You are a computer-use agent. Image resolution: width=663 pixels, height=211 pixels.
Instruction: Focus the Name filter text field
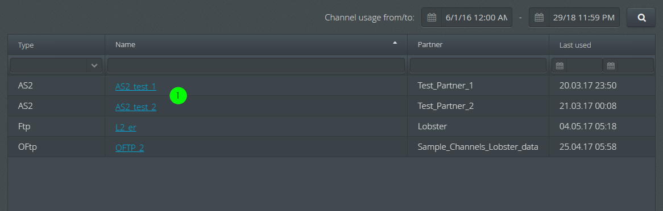coord(256,65)
